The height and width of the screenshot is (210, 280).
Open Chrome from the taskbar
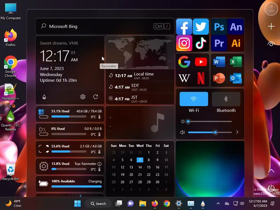pos(167,203)
